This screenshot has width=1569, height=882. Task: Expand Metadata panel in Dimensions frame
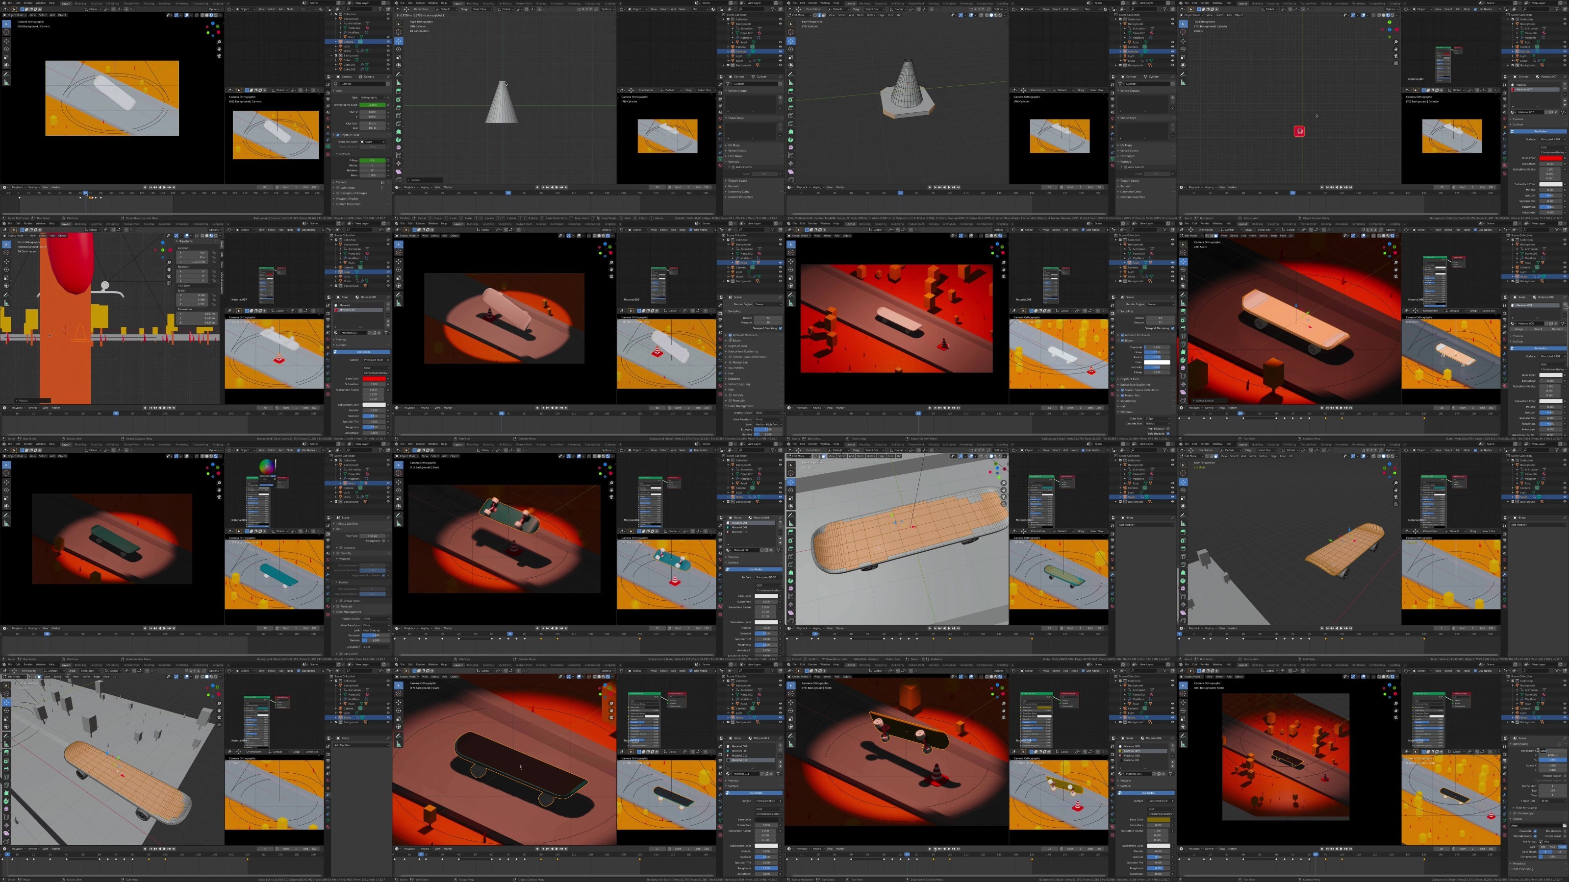(x=1519, y=864)
